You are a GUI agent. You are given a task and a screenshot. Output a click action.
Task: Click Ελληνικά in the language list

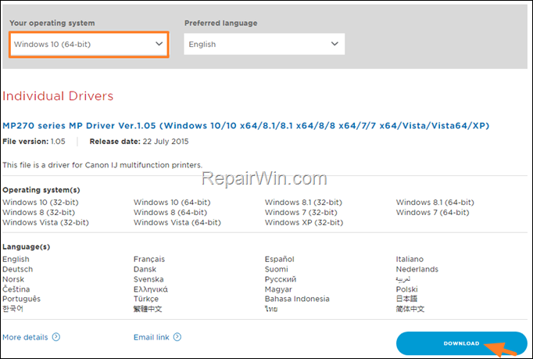point(151,289)
